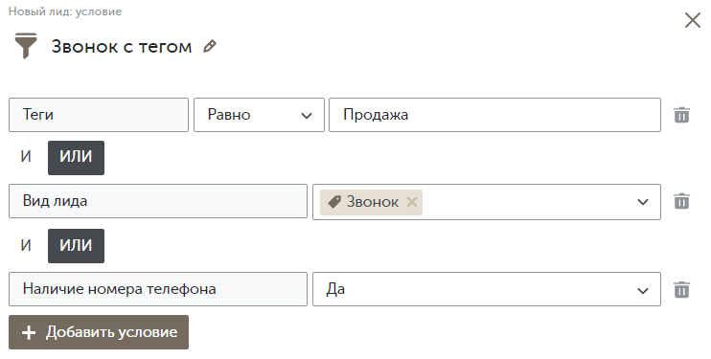Click the Теги field selector
This screenshot has height=359, width=711.
tap(99, 115)
